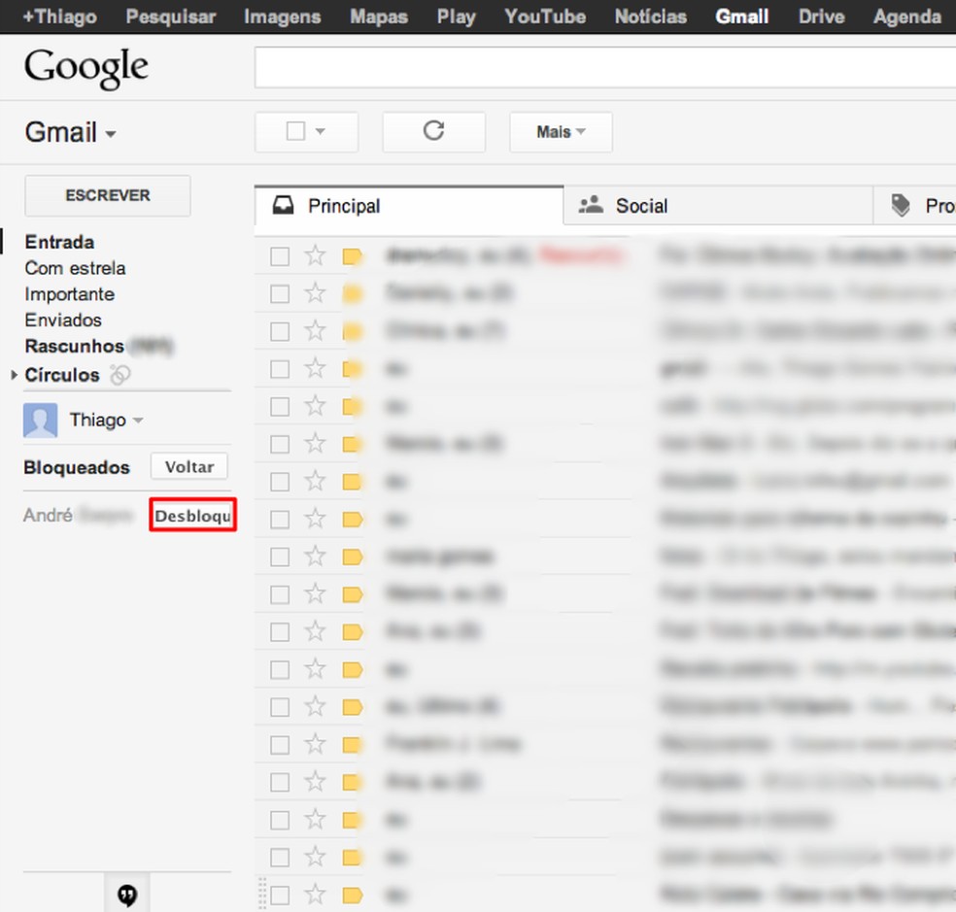This screenshot has height=912, width=956.
Task: Click the ESCREVER compose button
Action: pyautogui.click(x=107, y=195)
